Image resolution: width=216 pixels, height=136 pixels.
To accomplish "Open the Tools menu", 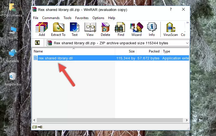I will click(67, 18).
